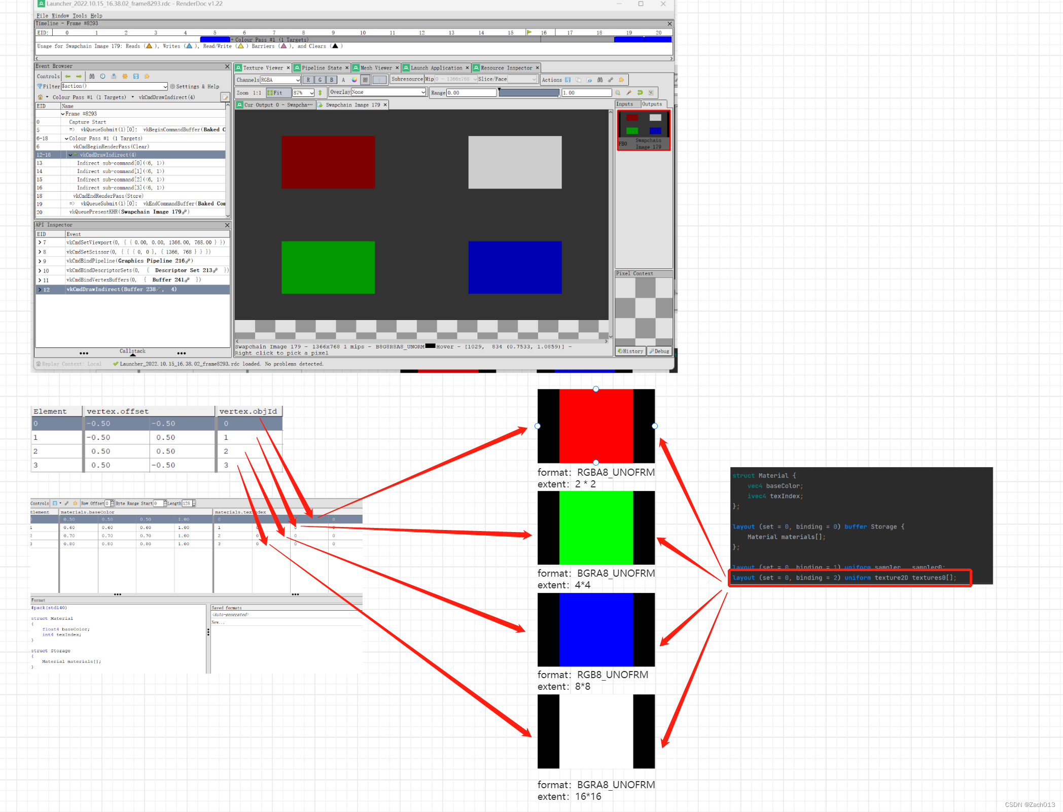
Task: Click the Fit zoom button
Action: 278,93
